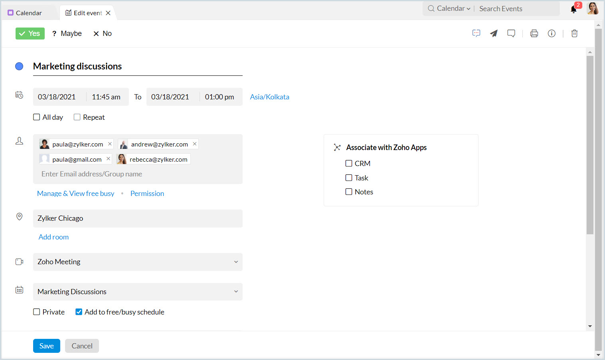Click the send invitation paper plane icon
This screenshot has width=605, height=360.
(494, 34)
